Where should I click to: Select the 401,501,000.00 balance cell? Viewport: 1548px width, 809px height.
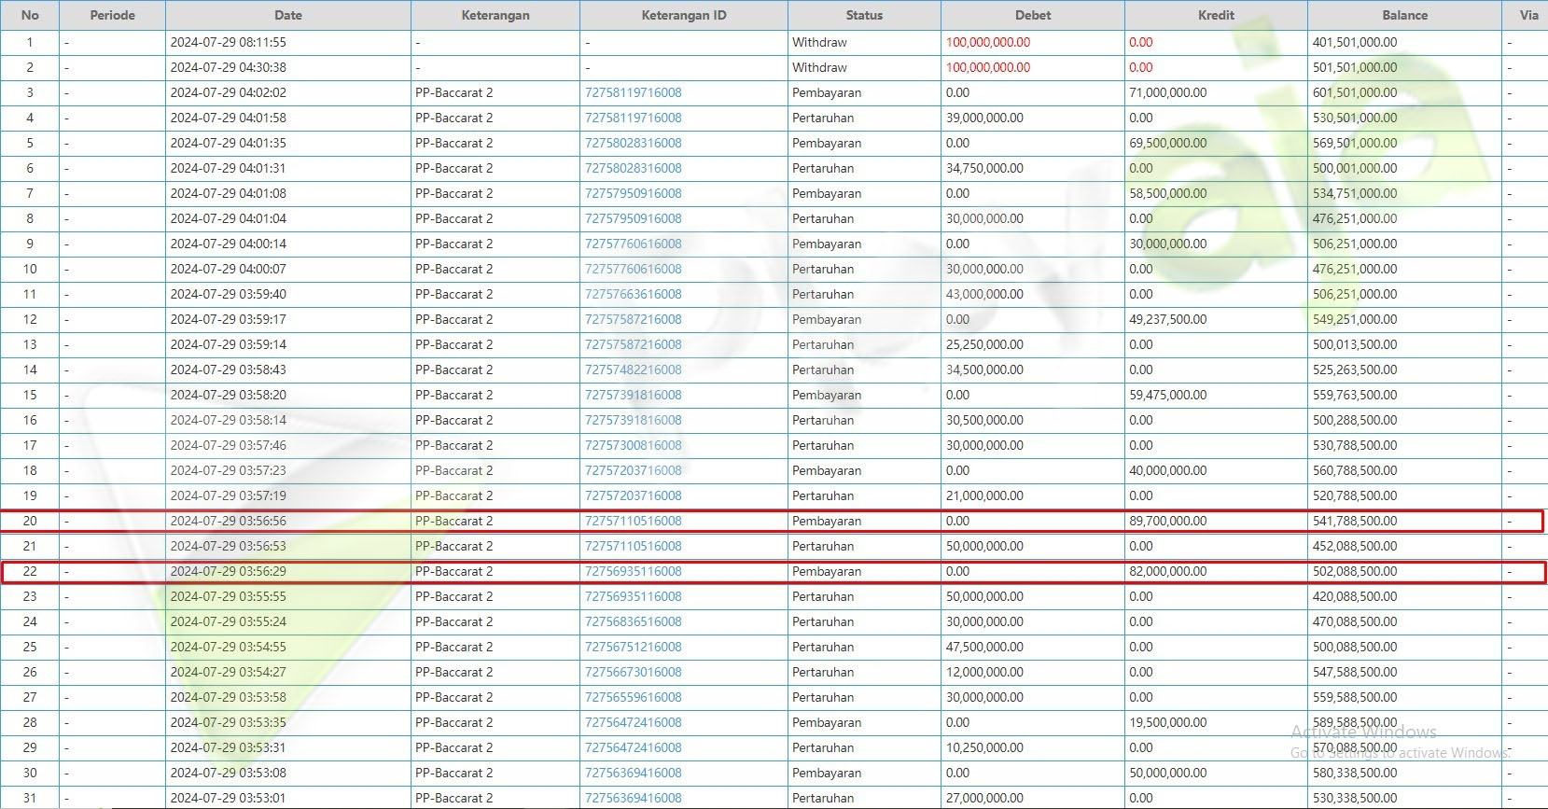[x=1354, y=42]
